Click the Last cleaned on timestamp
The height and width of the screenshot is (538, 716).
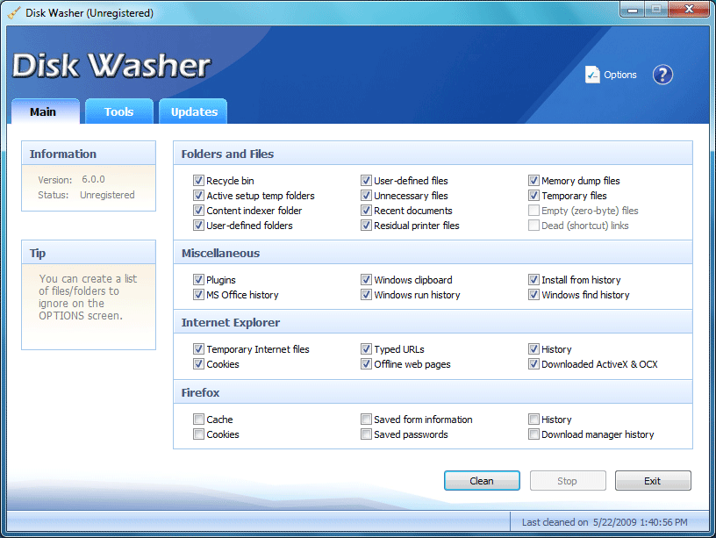click(x=605, y=522)
